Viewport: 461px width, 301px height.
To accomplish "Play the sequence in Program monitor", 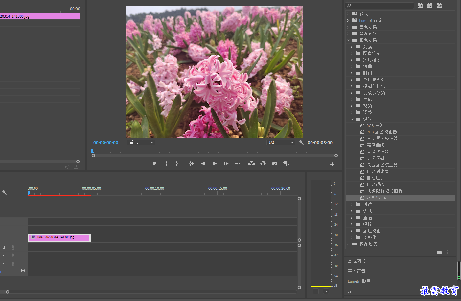I will tap(215, 164).
